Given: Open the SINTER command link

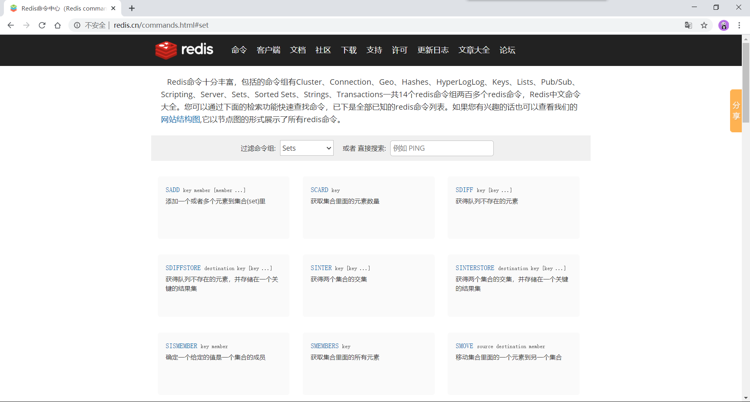Looking at the screenshot, I should [x=321, y=268].
